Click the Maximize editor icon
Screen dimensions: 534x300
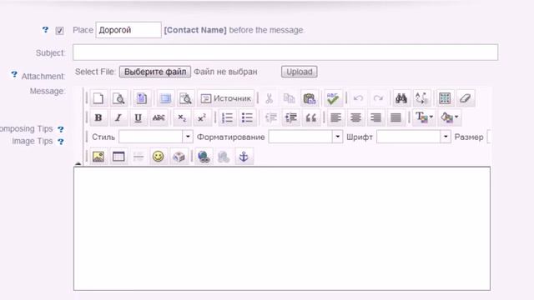pyautogui.click(x=165, y=98)
